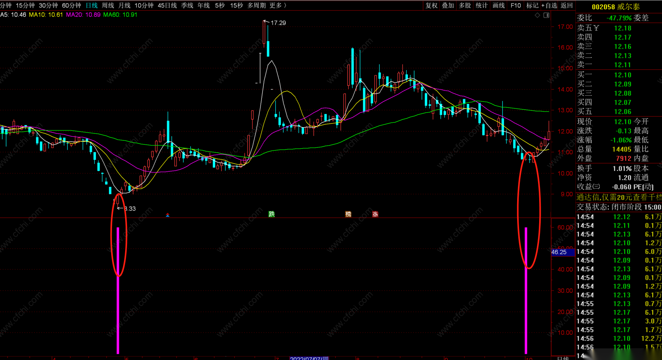Click the red 涨 marker icon

[x=375, y=214]
